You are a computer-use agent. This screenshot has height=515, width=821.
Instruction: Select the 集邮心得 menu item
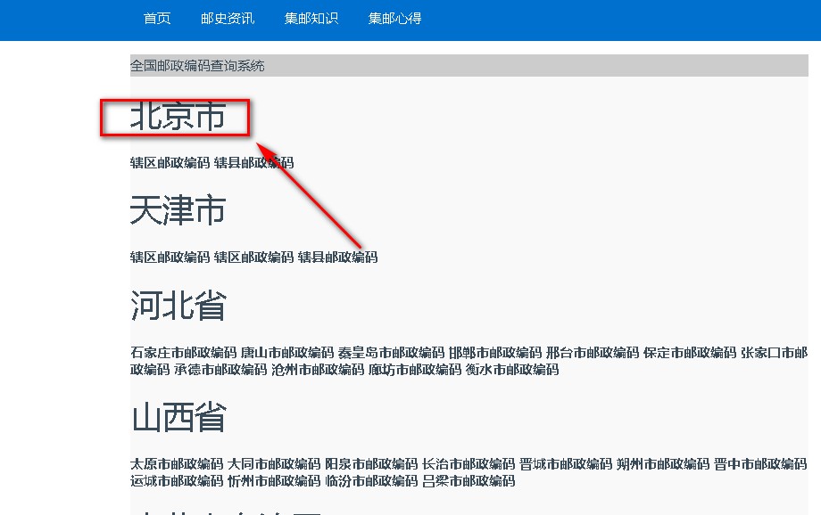[394, 19]
